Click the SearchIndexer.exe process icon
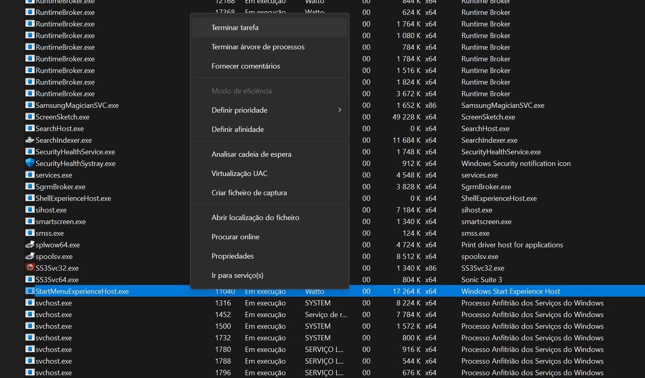Screen dimensions: 645x378 point(30,140)
